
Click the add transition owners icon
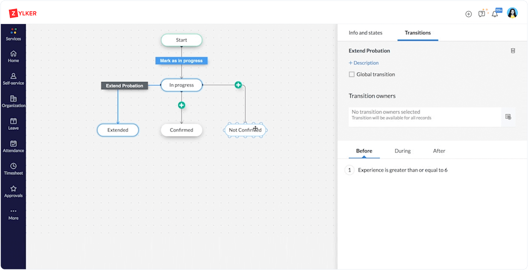[508, 117]
